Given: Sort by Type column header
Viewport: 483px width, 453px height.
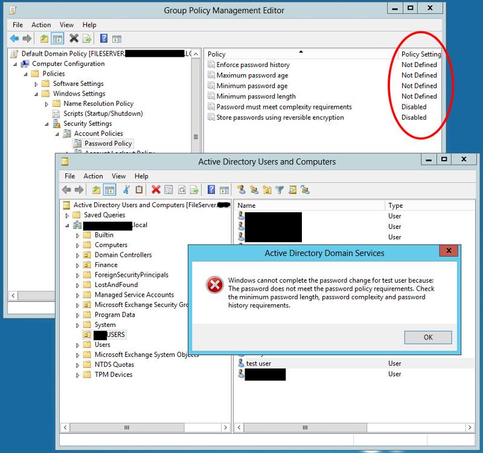Looking at the screenshot, I should [430, 205].
